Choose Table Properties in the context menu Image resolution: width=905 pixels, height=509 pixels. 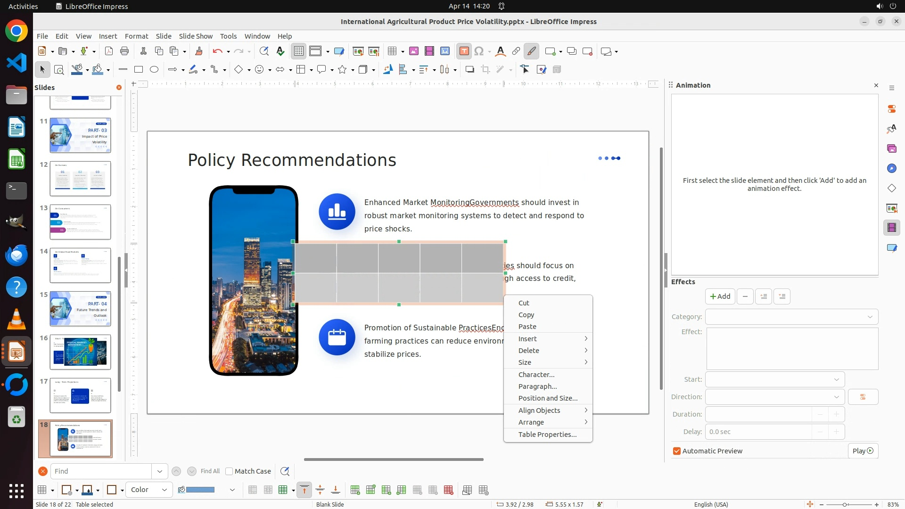pyautogui.click(x=547, y=435)
